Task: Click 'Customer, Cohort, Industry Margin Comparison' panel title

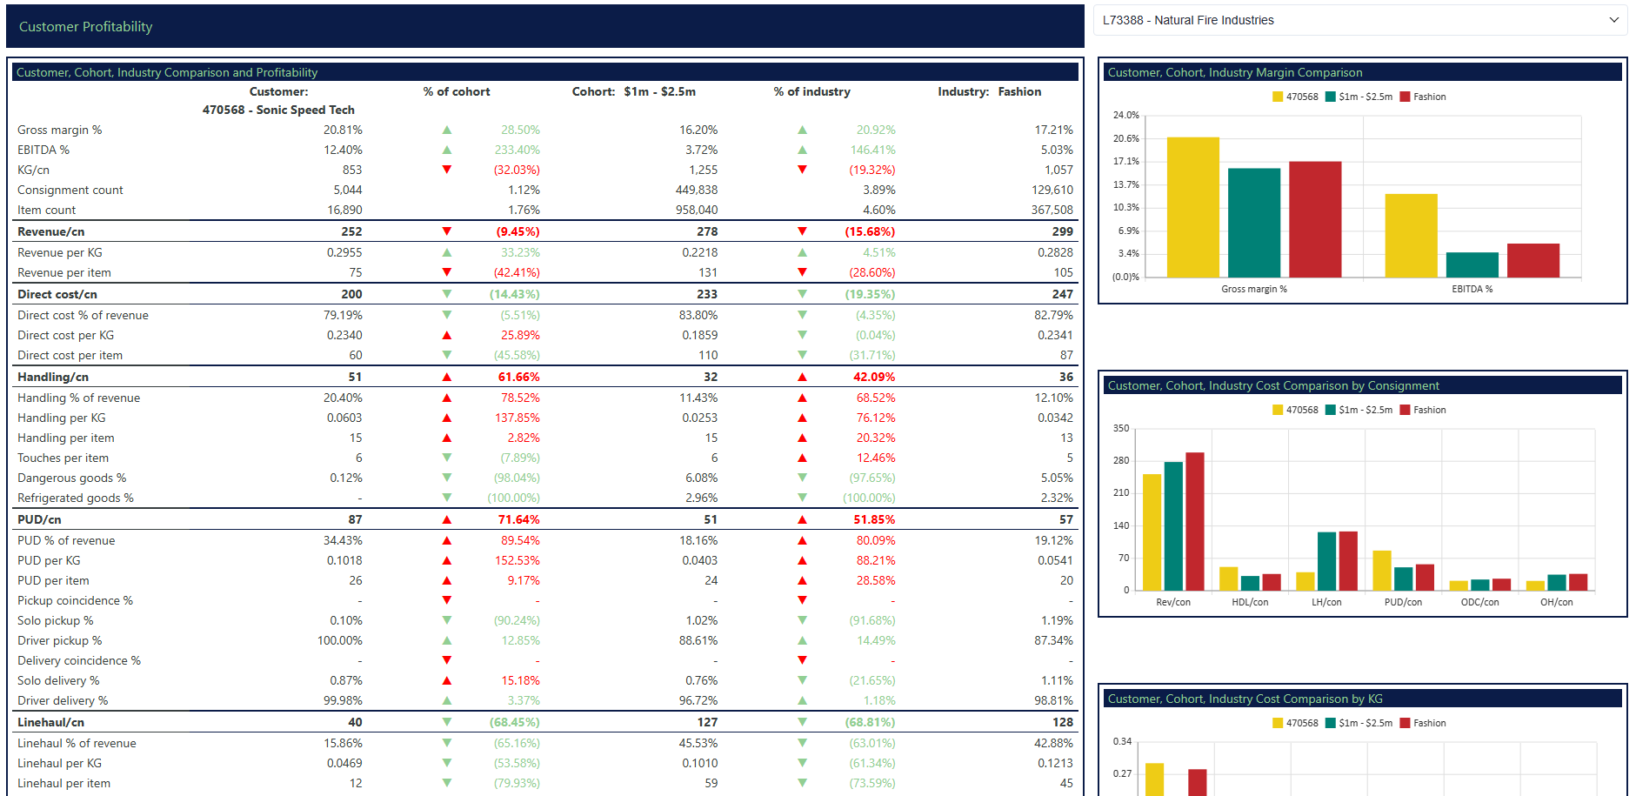Action: [1235, 72]
